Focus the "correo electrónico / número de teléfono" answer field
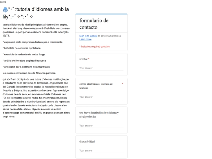Image resolution: width=212 pixels, height=159 pixels. (x=101, y=97)
